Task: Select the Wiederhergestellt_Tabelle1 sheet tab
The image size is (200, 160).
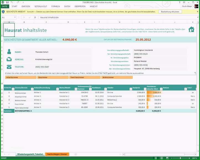Action: point(30,154)
